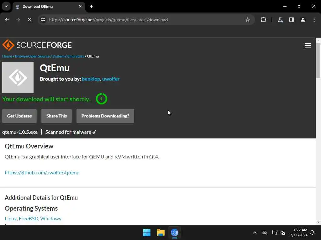Screen dimensions: 321x240
Task: Open the Emulators breadcrumb link
Action: (x=76, y=56)
